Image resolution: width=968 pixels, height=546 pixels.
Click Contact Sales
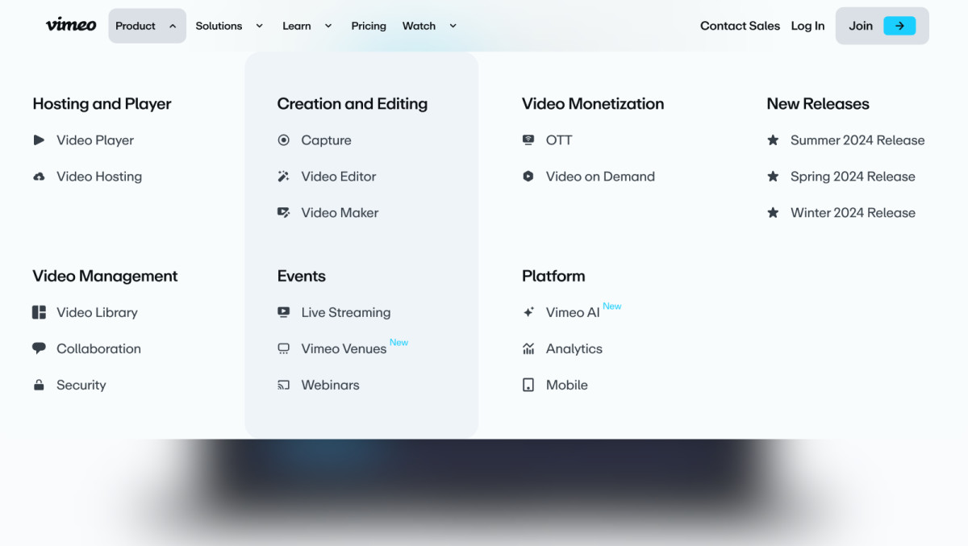(740, 26)
